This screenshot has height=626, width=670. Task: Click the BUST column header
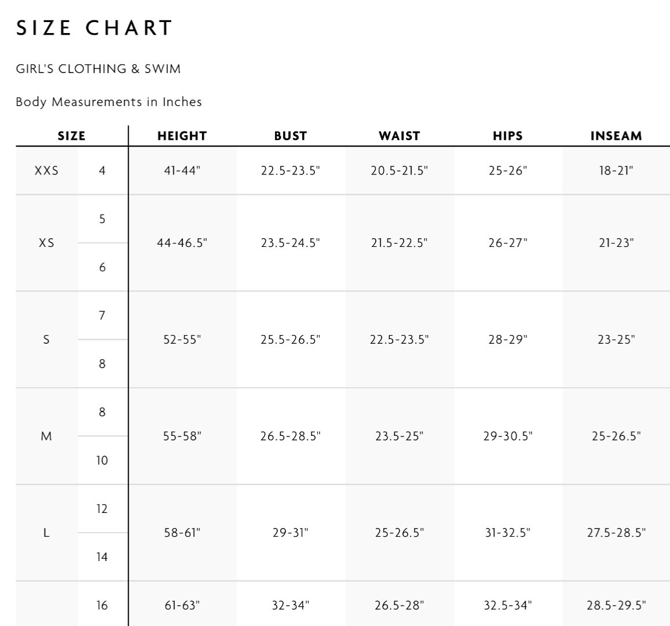(290, 136)
